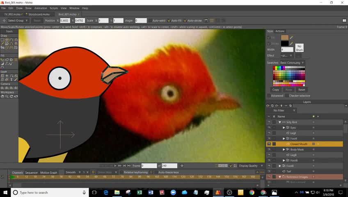Hide the Tail layer

[x=269, y=171]
